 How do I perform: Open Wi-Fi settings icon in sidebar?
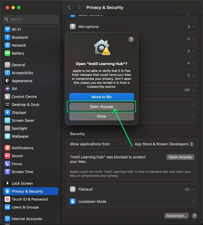click(7, 29)
